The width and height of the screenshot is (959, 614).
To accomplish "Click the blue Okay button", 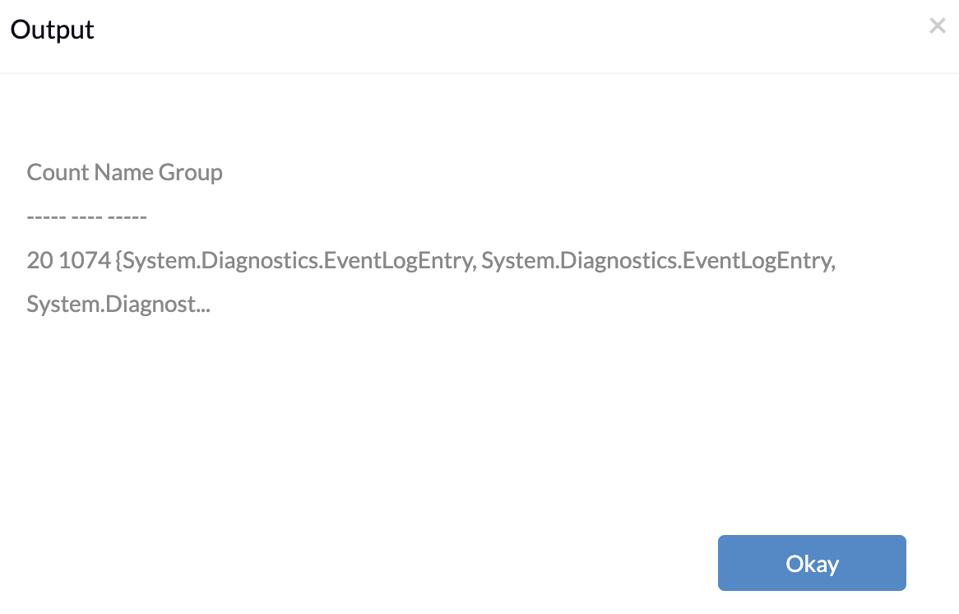I will pyautogui.click(x=812, y=563).
